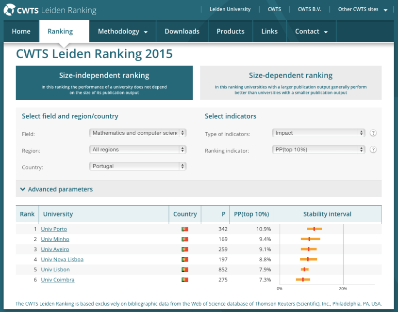Open the Univ Nova Lisboa page

click(62, 259)
